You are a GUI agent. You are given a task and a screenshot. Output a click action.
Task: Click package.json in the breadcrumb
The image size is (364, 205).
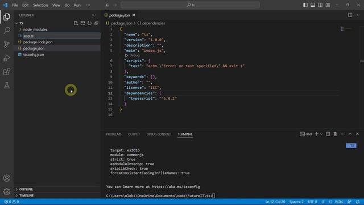[121, 23]
